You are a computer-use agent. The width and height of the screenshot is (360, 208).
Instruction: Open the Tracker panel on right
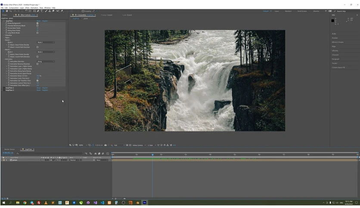point(335,63)
